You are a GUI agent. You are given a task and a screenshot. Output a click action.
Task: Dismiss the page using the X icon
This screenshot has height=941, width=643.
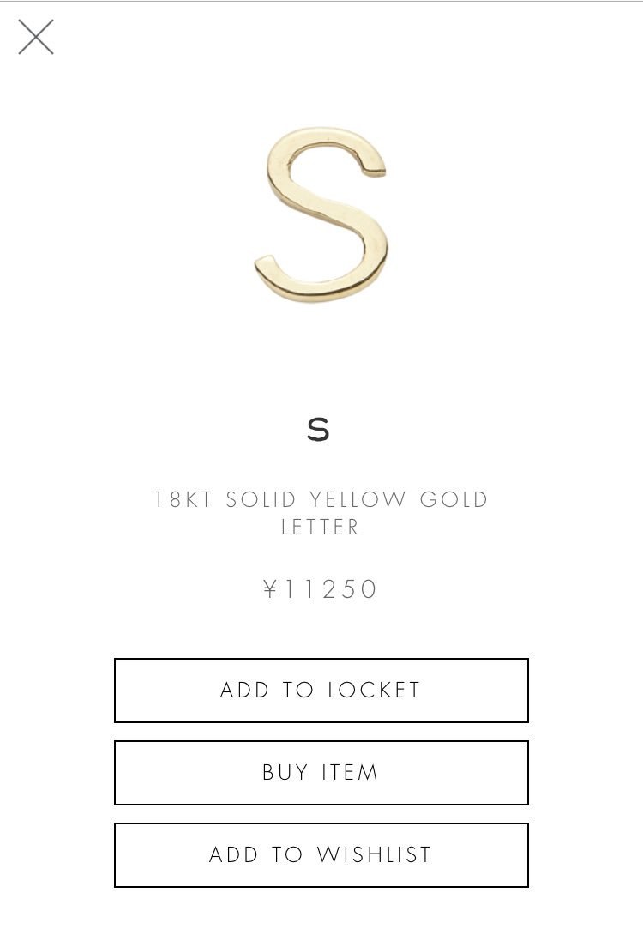pyautogui.click(x=36, y=37)
